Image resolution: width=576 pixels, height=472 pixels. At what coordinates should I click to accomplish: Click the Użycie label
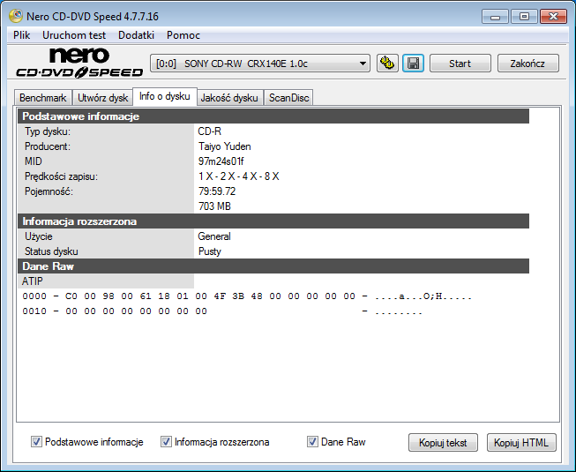(39, 236)
